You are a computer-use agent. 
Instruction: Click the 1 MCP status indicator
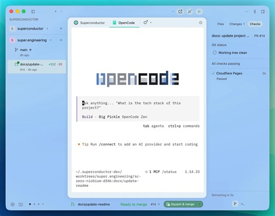click(x=153, y=172)
